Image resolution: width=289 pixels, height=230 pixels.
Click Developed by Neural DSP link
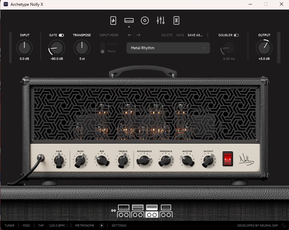pos(258,226)
